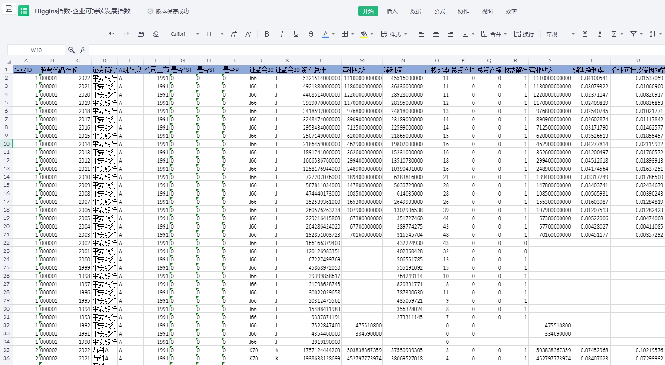The height and width of the screenshot is (365, 665).
Task: Expand the 合并 merge dropdown arrow
Action: point(505,34)
